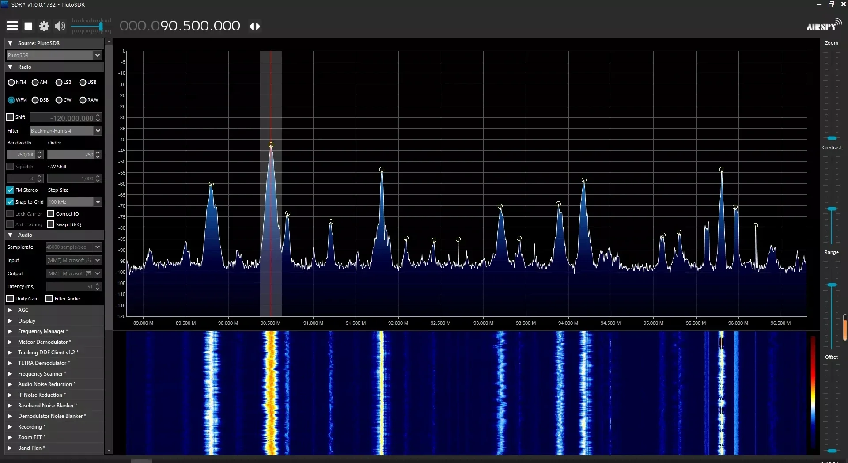The height and width of the screenshot is (463, 848).
Task: Uncheck Snap to Grid
Action: click(10, 202)
